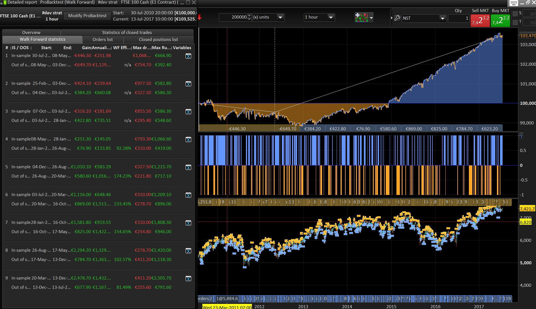Click the red Sell MKT button
This screenshot has width=536, height=309.
tap(480, 21)
